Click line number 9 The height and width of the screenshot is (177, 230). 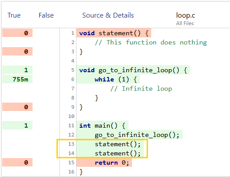click(73, 107)
